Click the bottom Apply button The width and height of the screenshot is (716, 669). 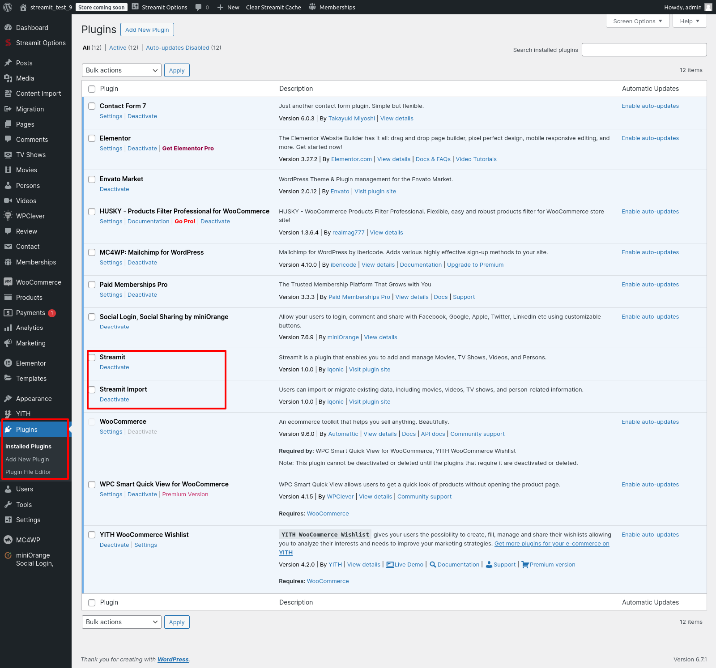tap(177, 622)
